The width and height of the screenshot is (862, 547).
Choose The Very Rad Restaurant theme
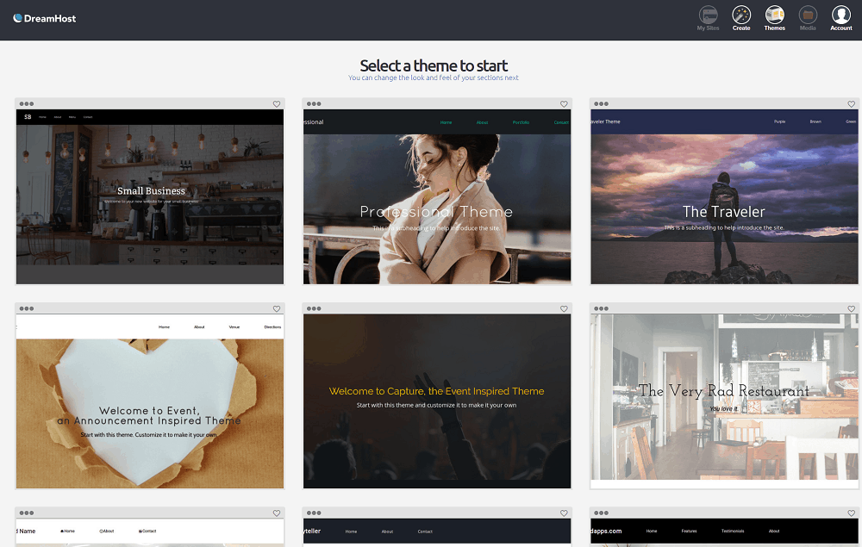pos(724,401)
